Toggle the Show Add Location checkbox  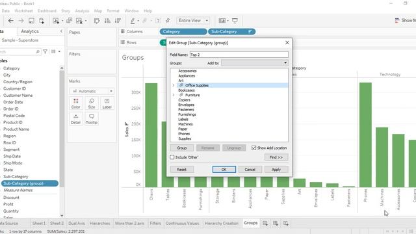[x=254, y=148]
